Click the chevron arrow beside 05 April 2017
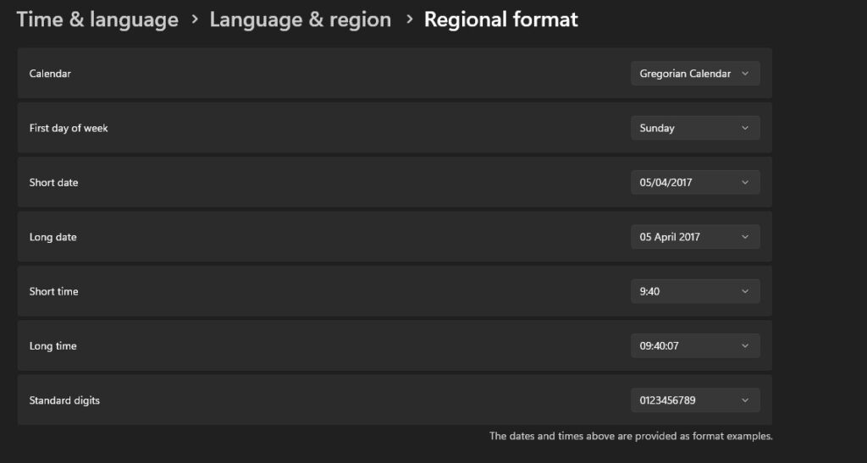The width and height of the screenshot is (867, 463). pyautogui.click(x=745, y=237)
